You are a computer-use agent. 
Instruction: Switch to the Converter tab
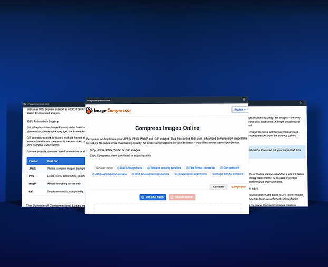pos(219,187)
